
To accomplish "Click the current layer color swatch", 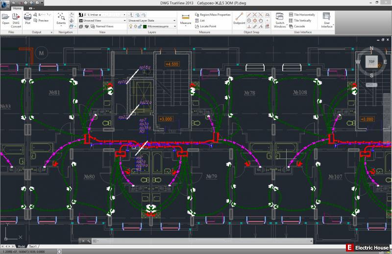I will pos(145,26).
